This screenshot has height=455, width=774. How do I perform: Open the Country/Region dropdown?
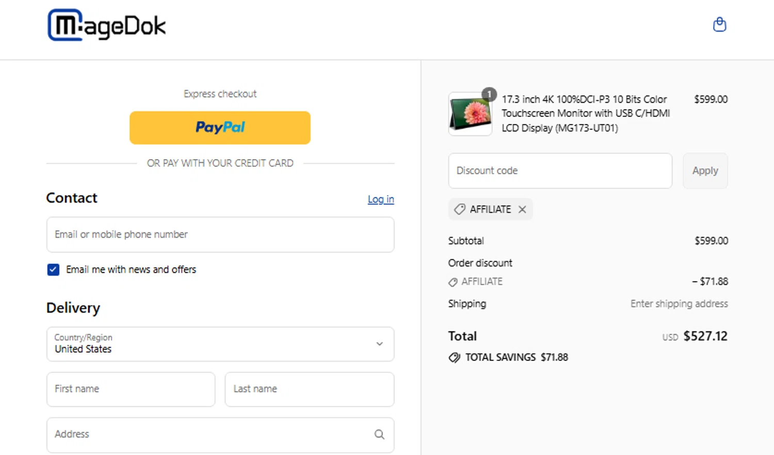(220, 344)
